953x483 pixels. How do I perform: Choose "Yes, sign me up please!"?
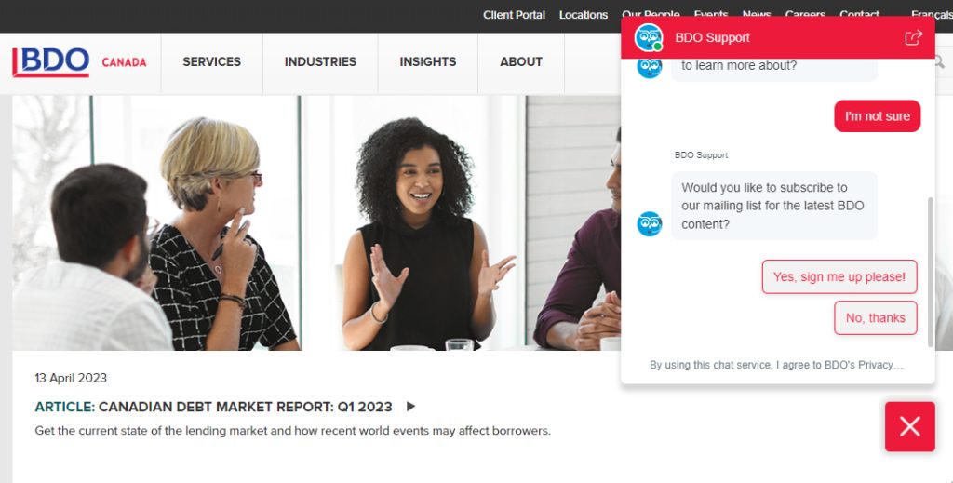pos(839,277)
